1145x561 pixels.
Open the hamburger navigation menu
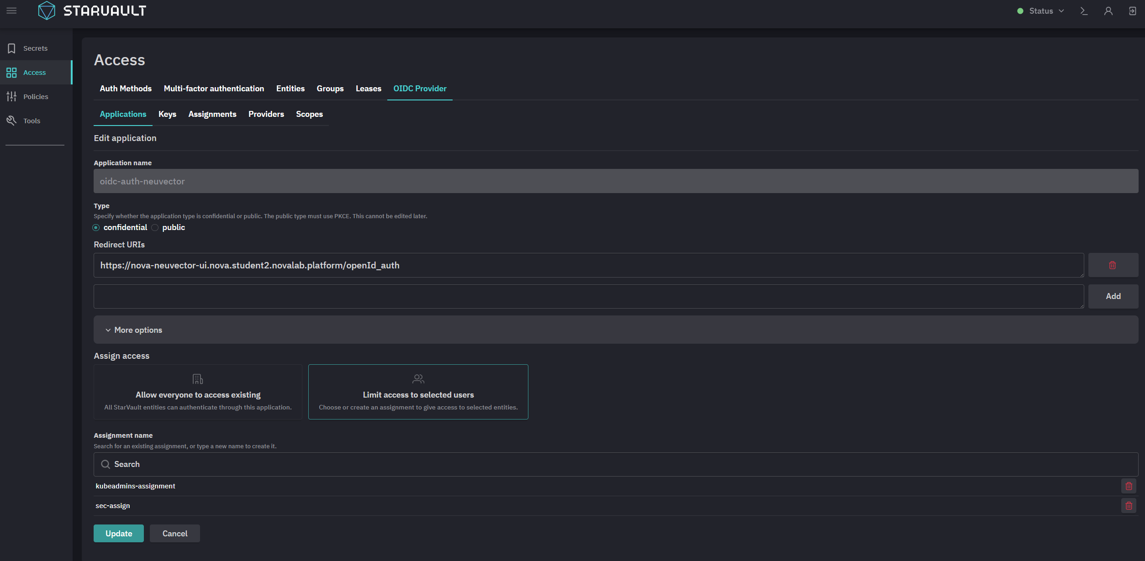(11, 10)
